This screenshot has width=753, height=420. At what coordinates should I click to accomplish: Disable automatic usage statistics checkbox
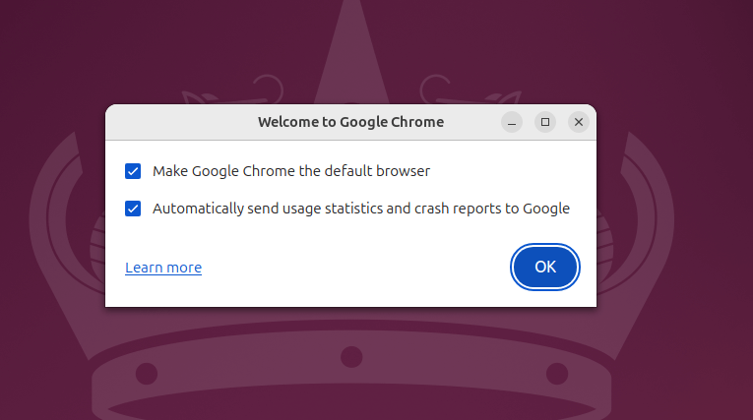(133, 209)
